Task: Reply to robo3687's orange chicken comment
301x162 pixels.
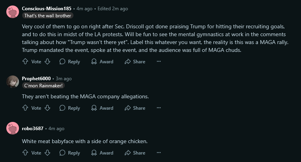Action: click(70, 153)
